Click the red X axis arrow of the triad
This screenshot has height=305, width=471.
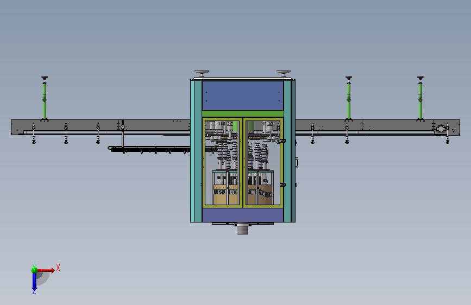click(x=47, y=270)
